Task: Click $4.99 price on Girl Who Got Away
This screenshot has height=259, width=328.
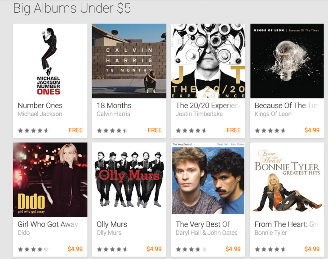Action: point(75,249)
